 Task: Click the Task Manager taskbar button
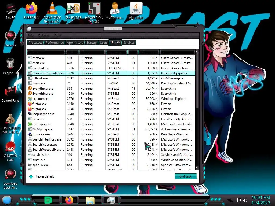111,200
